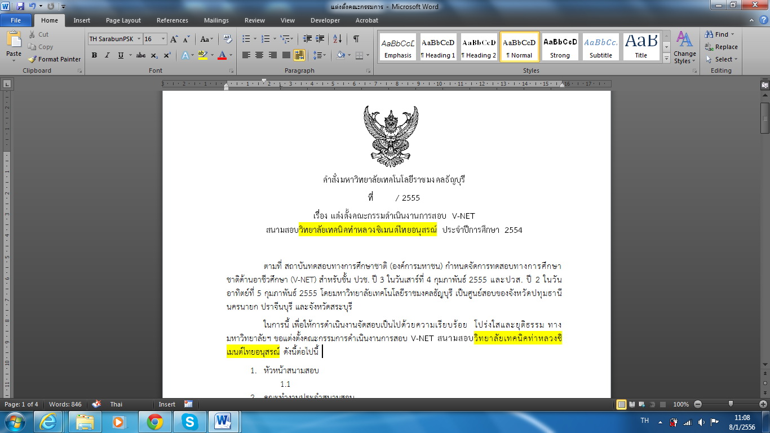Open Line Spacing dropdown

(x=320, y=55)
